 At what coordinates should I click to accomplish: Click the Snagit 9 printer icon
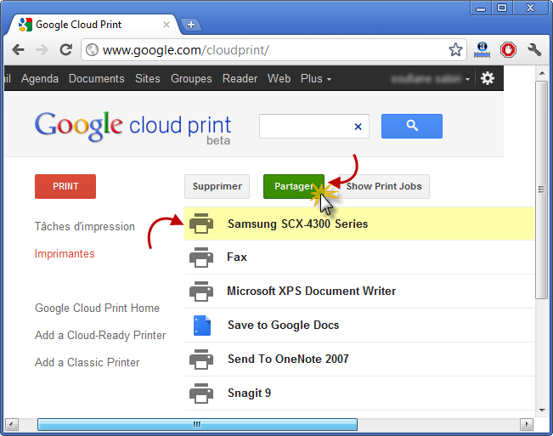[x=201, y=393]
